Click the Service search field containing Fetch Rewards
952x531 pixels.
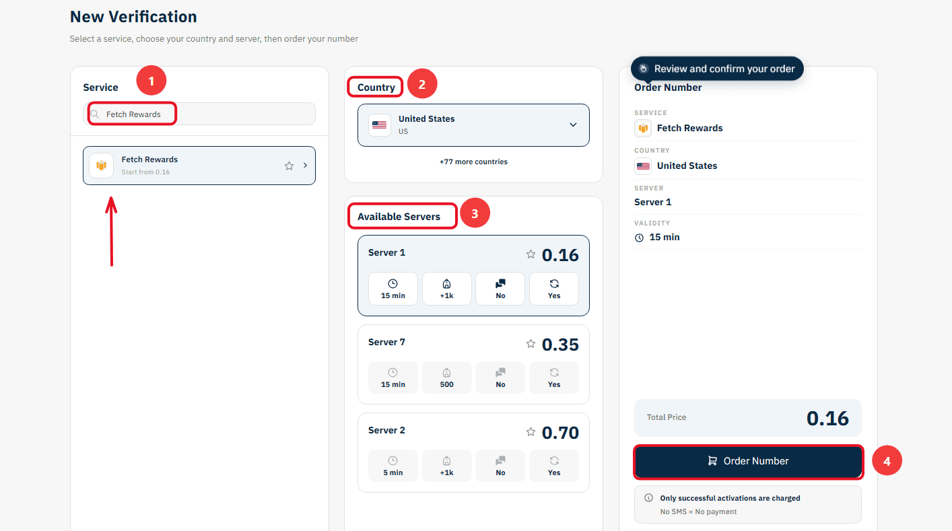199,114
